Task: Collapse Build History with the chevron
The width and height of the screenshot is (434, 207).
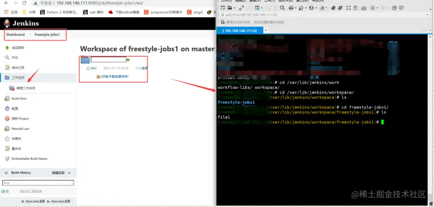Action: (69, 173)
